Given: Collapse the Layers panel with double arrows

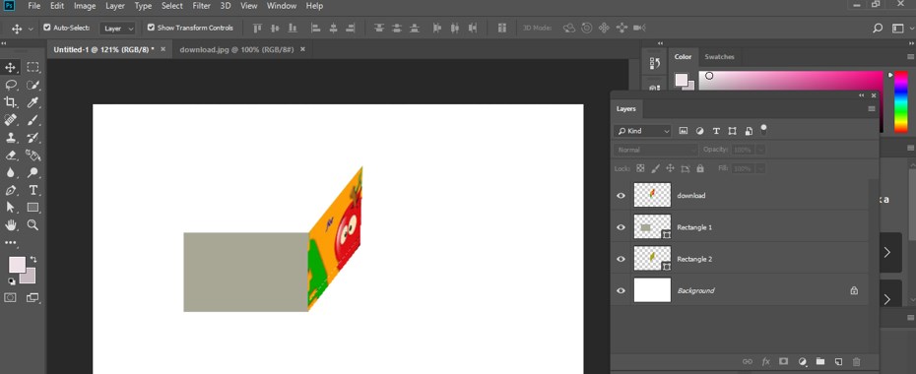Looking at the screenshot, I should click(x=861, y=95).
